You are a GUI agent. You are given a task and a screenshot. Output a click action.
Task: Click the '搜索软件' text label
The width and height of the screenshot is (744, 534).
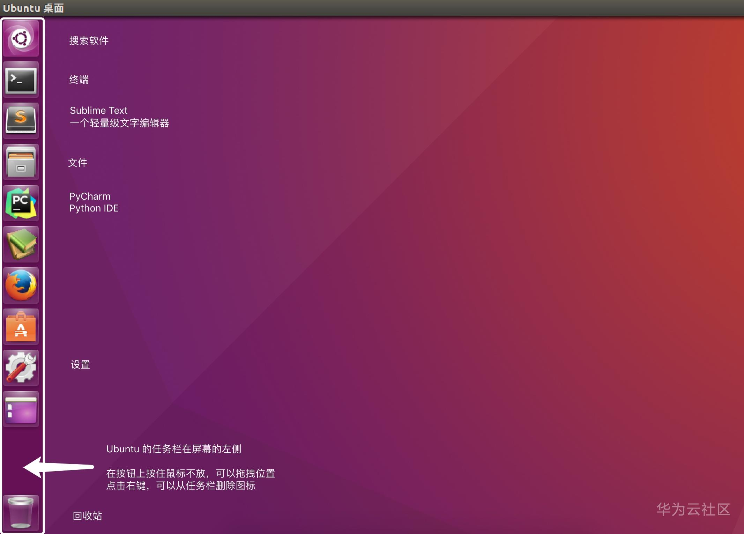point(89,41)
